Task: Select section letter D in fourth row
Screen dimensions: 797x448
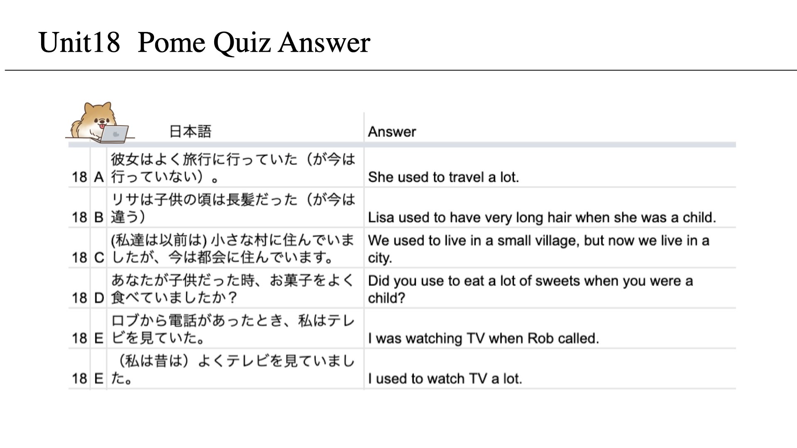Action: [x=99, y=298]
